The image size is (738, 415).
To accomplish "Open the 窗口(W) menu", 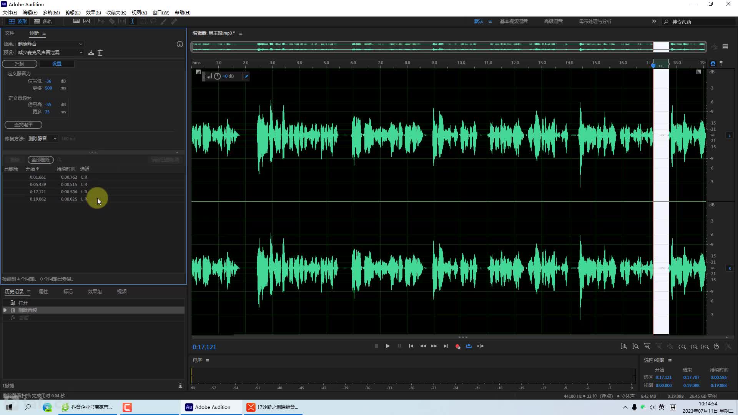I will pos(161,13).
